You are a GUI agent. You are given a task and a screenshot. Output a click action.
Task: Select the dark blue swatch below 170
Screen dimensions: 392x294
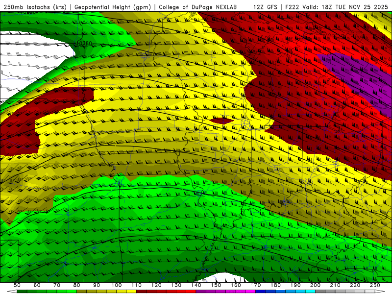[x=261, y=291]
